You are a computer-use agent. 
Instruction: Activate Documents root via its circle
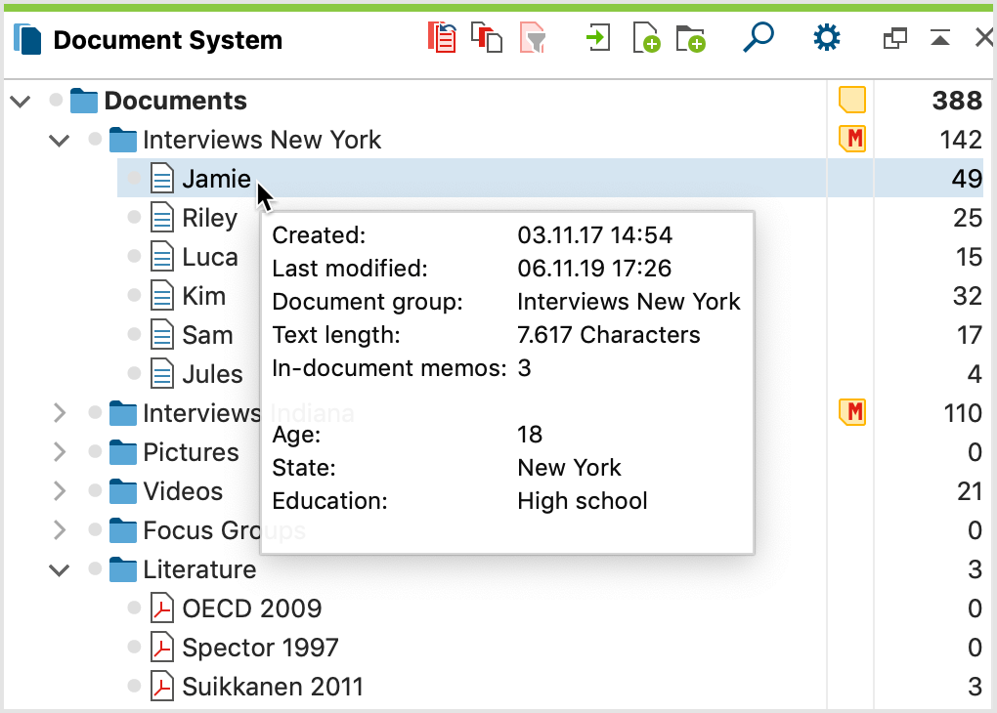coord(56,100)
